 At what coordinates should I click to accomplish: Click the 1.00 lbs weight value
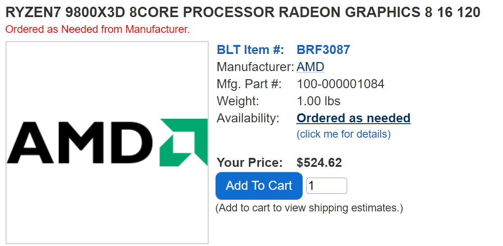[318, 101]
